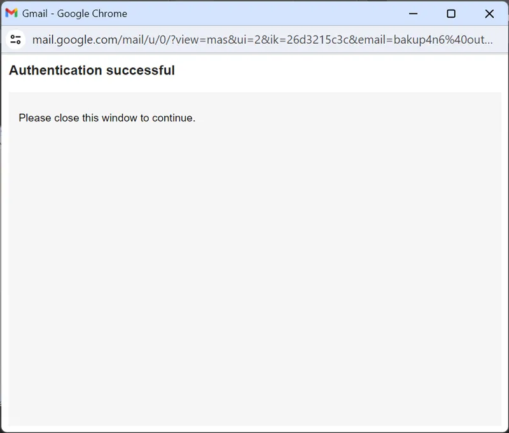View site information for mail.google.com
Screen dimensions: 509x433
(16, 40)
